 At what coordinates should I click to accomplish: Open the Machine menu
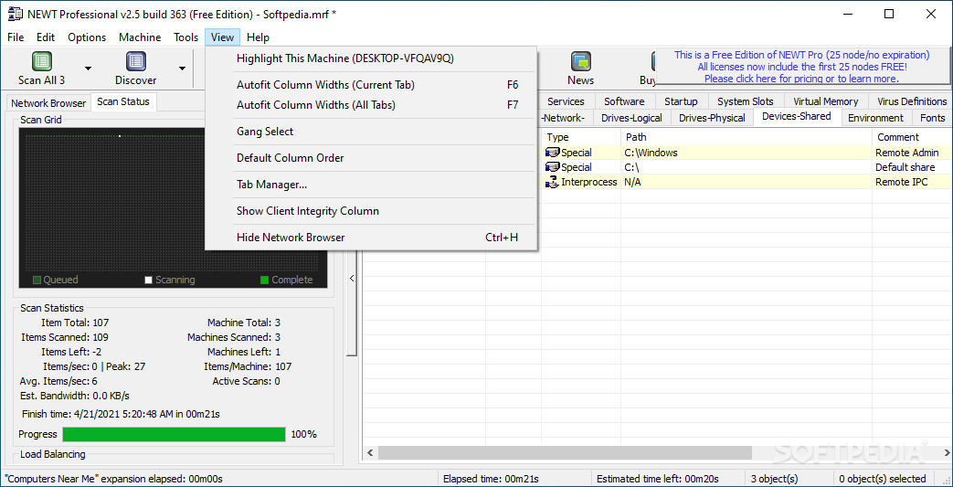[x=140, y=37]
